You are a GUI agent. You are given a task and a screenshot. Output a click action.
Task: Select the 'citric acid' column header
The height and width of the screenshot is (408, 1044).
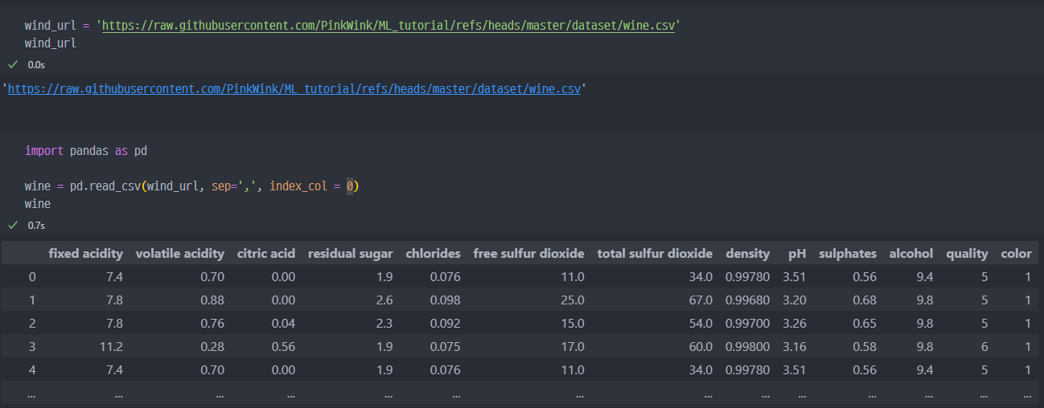(x=265, y=253)
